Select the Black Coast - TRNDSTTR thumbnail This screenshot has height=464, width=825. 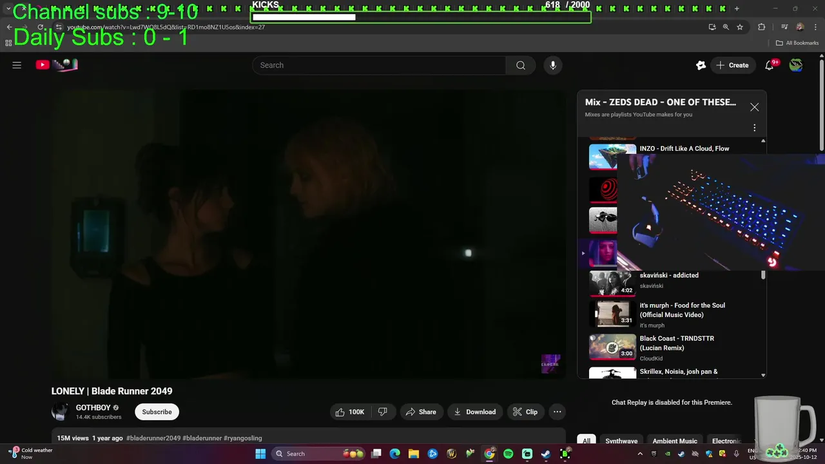(612, 347)
